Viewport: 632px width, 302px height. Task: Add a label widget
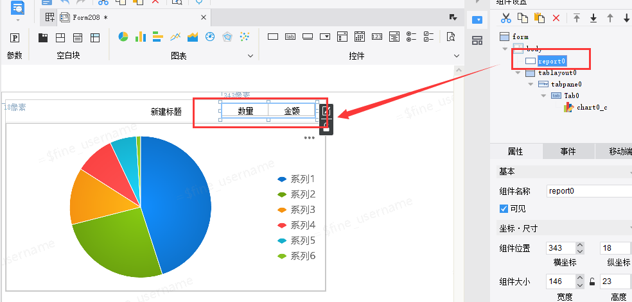(290, 37)
